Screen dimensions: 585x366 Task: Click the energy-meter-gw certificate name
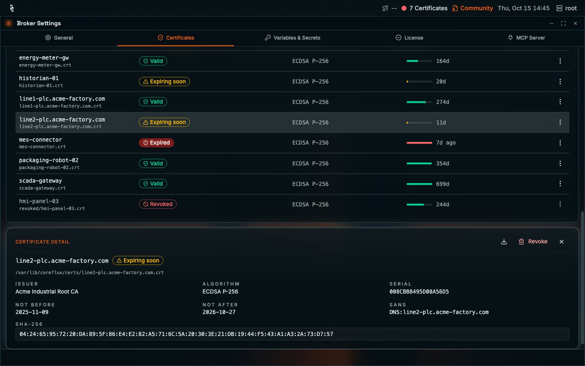click(x=44, y=58)
